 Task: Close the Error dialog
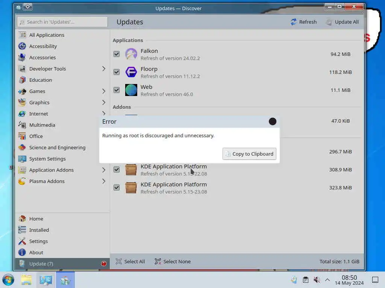click(273, 121)
